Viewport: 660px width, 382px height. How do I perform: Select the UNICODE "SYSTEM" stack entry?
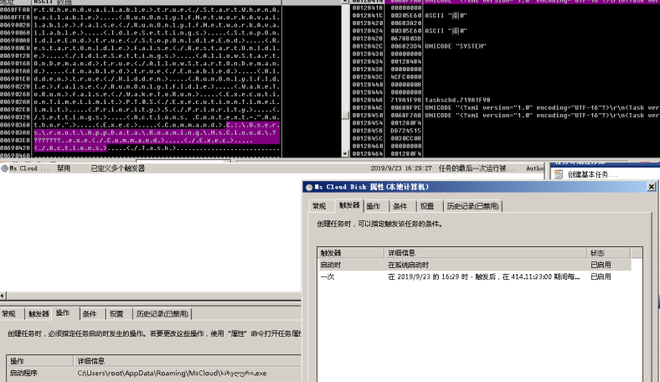click(456, 46)
